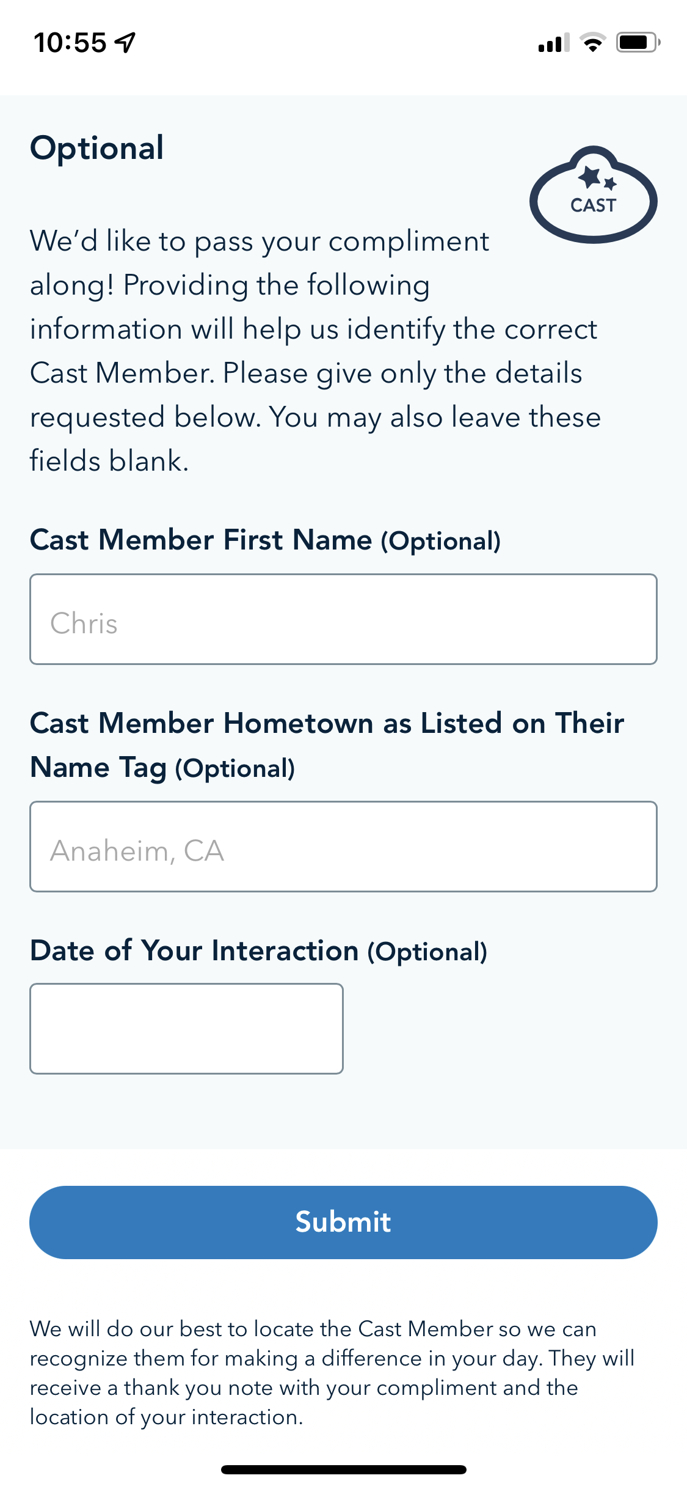Tap the location arrow in status bar
The image size is (687, 1489).
tap(125, 43)
